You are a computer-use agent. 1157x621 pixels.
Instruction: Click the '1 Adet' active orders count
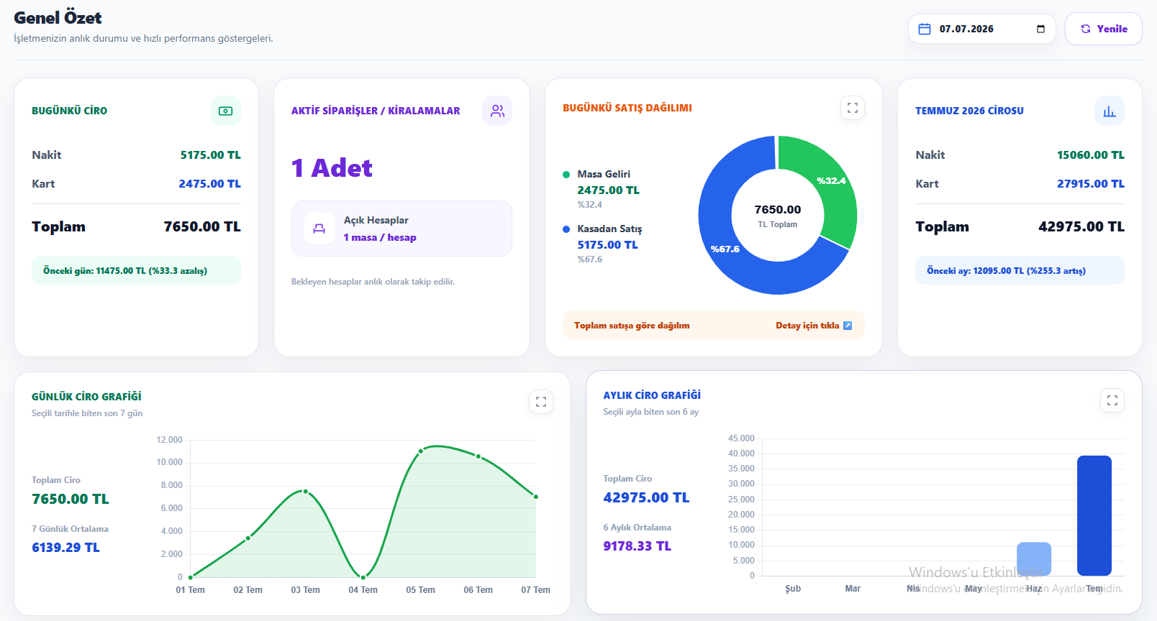332,168
